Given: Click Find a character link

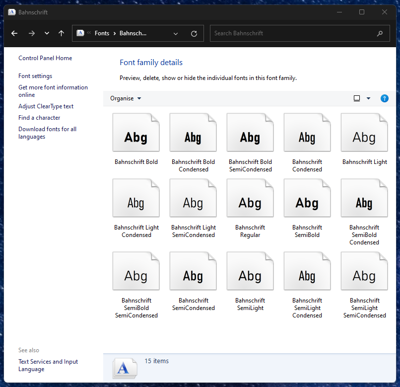Looking at the screenshot, I should point(39,118).
